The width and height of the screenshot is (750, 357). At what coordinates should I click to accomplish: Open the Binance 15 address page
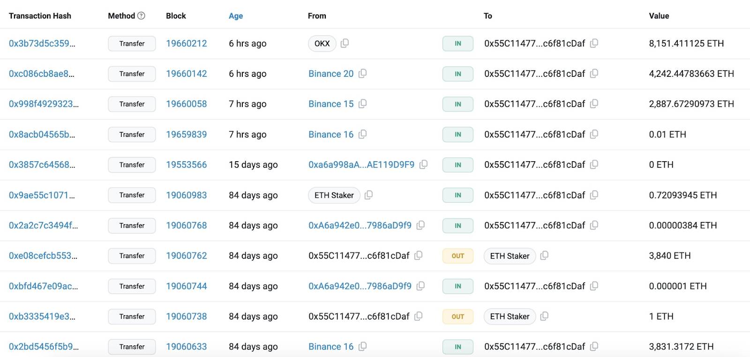[x=331, y=104]
